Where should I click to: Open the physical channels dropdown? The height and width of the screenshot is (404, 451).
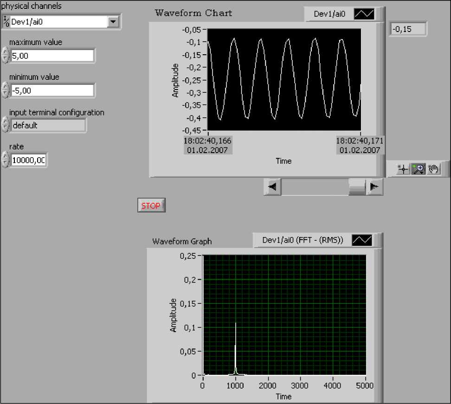point(112,21)
